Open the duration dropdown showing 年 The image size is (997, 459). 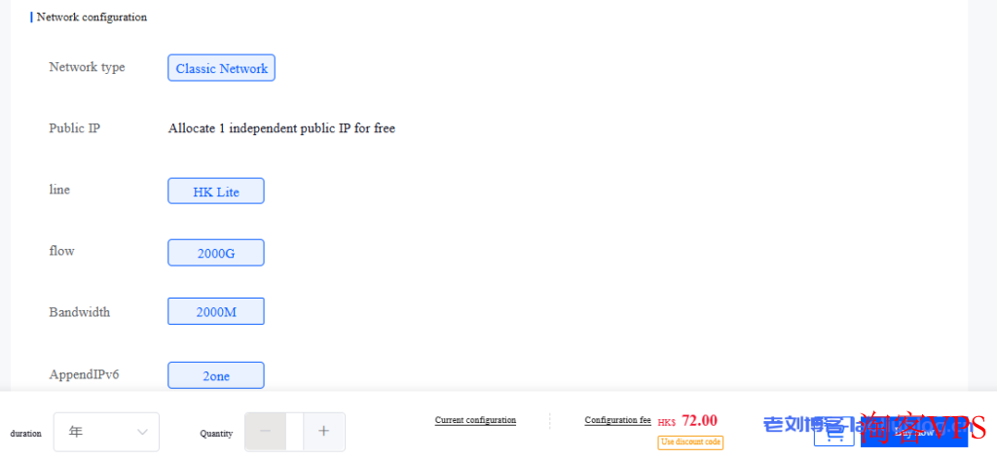[x=106, y=432]
